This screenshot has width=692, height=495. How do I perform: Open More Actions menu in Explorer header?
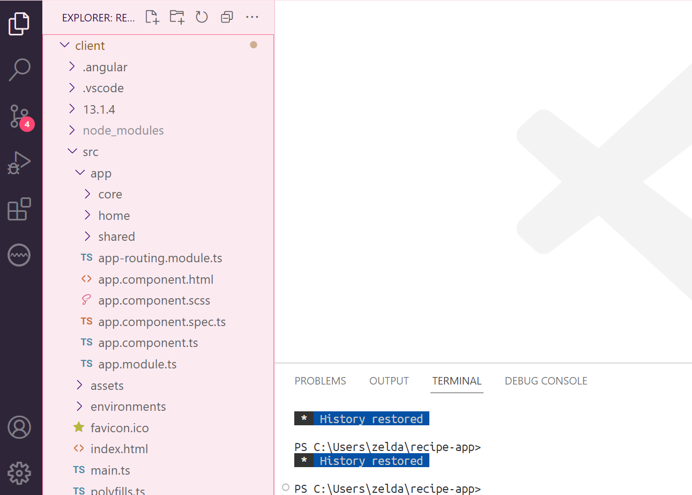point(252,17)
